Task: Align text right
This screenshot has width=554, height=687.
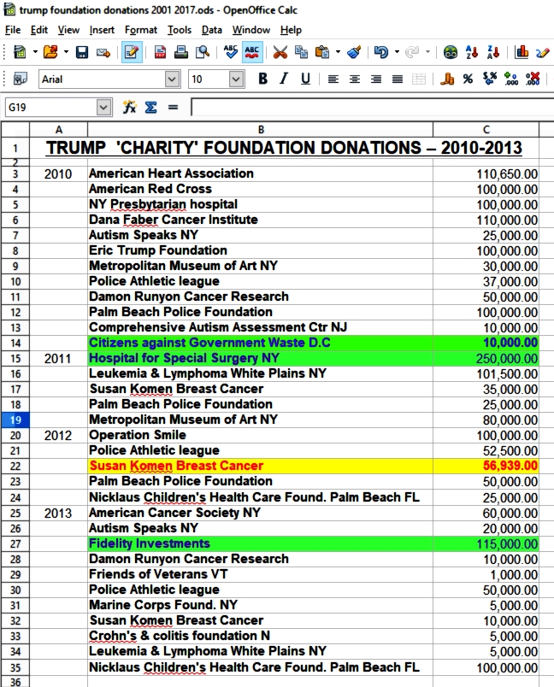Action: [x=376, y=79]
